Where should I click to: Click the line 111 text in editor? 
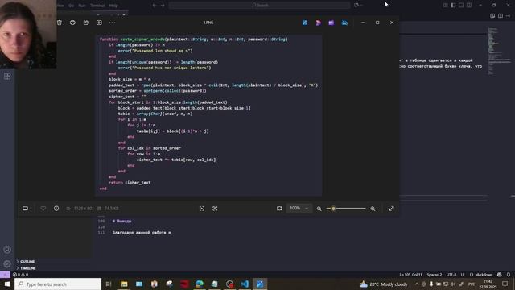142,233
